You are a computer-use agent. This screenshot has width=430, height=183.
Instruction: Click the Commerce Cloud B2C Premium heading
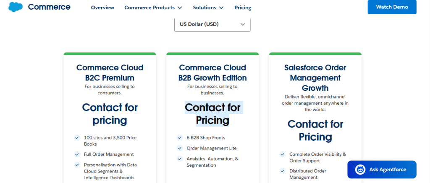(110, 73)
